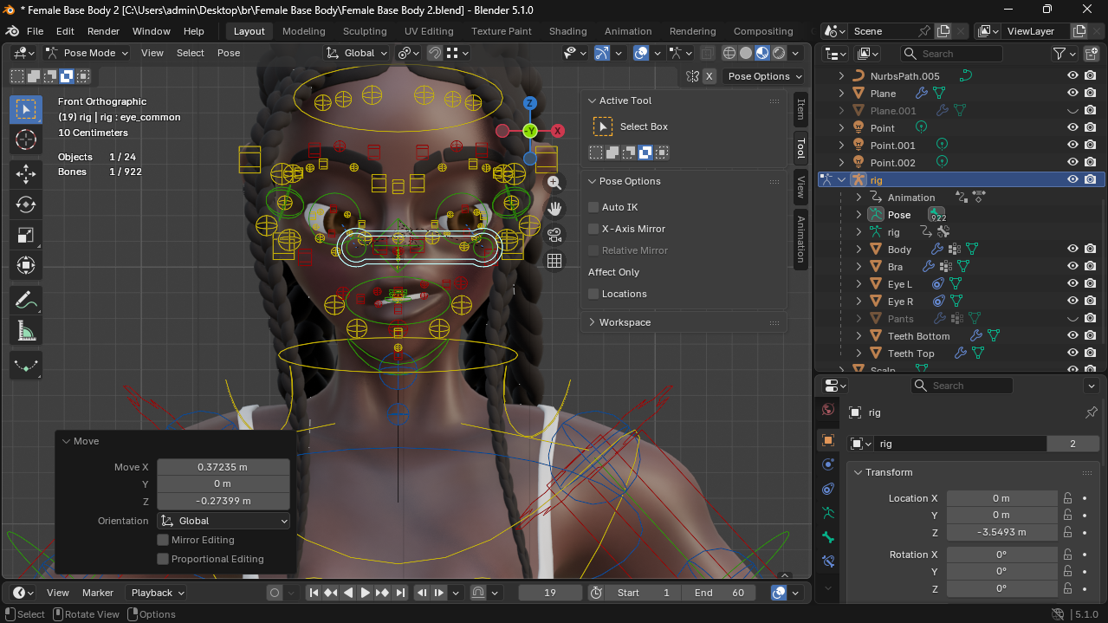This screenshot has width=1108, height=623.
Task: Select the Annotate pencil tool
Action: [x=26, y=301]
